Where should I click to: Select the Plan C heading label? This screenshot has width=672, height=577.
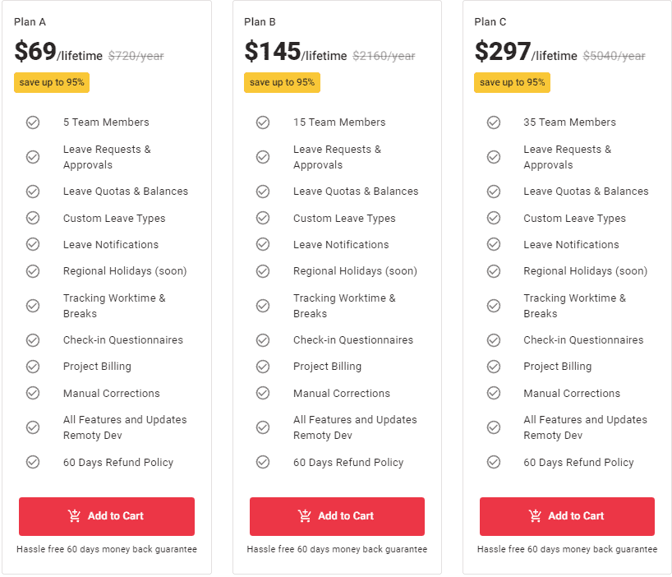coord(491,21)
